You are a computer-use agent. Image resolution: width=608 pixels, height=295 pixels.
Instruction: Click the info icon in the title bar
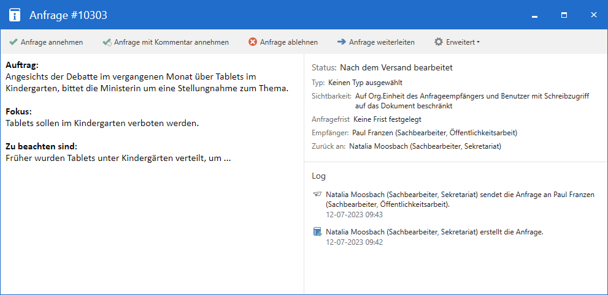[15, 15]
